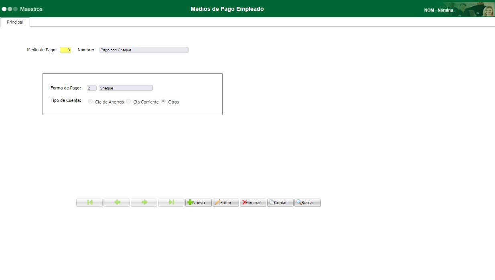Create a new record with Nuevo
The height and width of the screenshot is (280, 495).
click(199, 203)
